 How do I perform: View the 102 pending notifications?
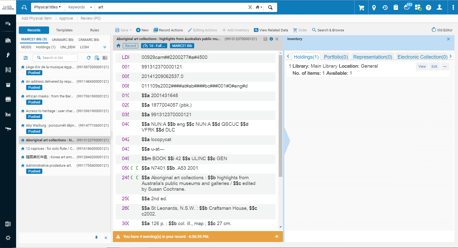[407, 8]
